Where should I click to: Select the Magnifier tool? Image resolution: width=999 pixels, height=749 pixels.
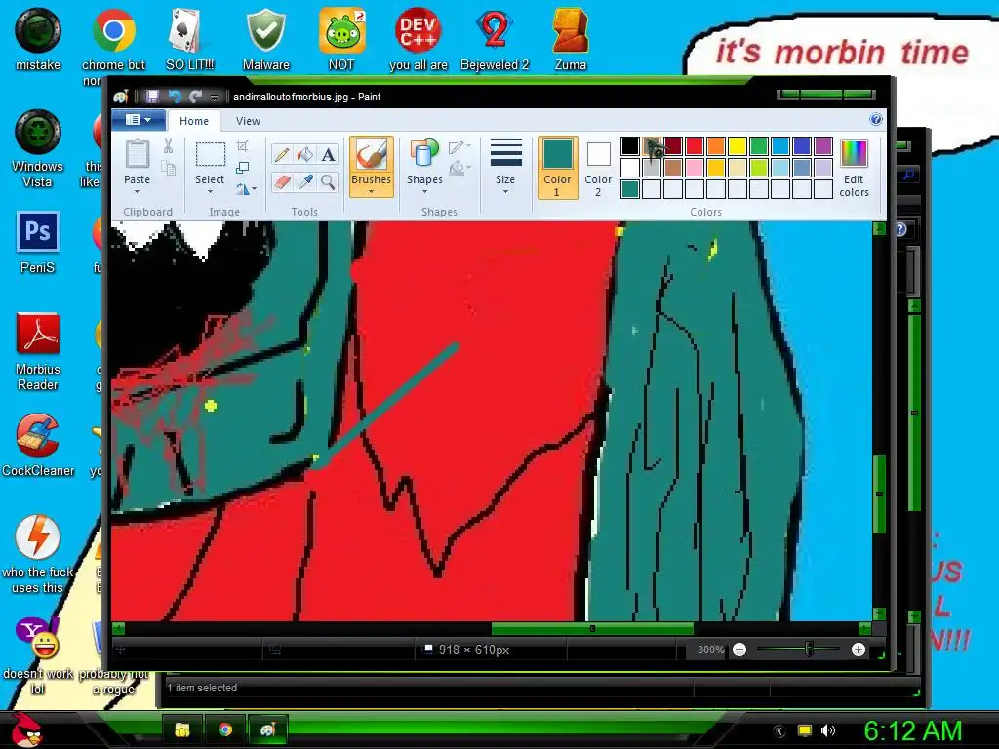[328, 182]
